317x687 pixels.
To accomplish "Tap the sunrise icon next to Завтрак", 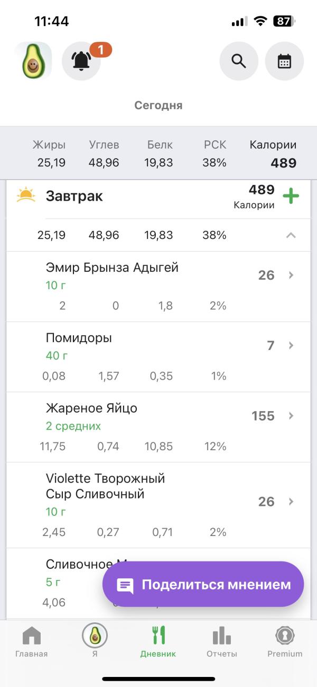I will [x=26, y=195].
